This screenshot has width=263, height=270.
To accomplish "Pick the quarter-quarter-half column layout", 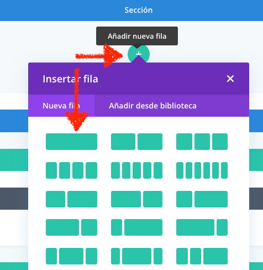I will point(202,256).
